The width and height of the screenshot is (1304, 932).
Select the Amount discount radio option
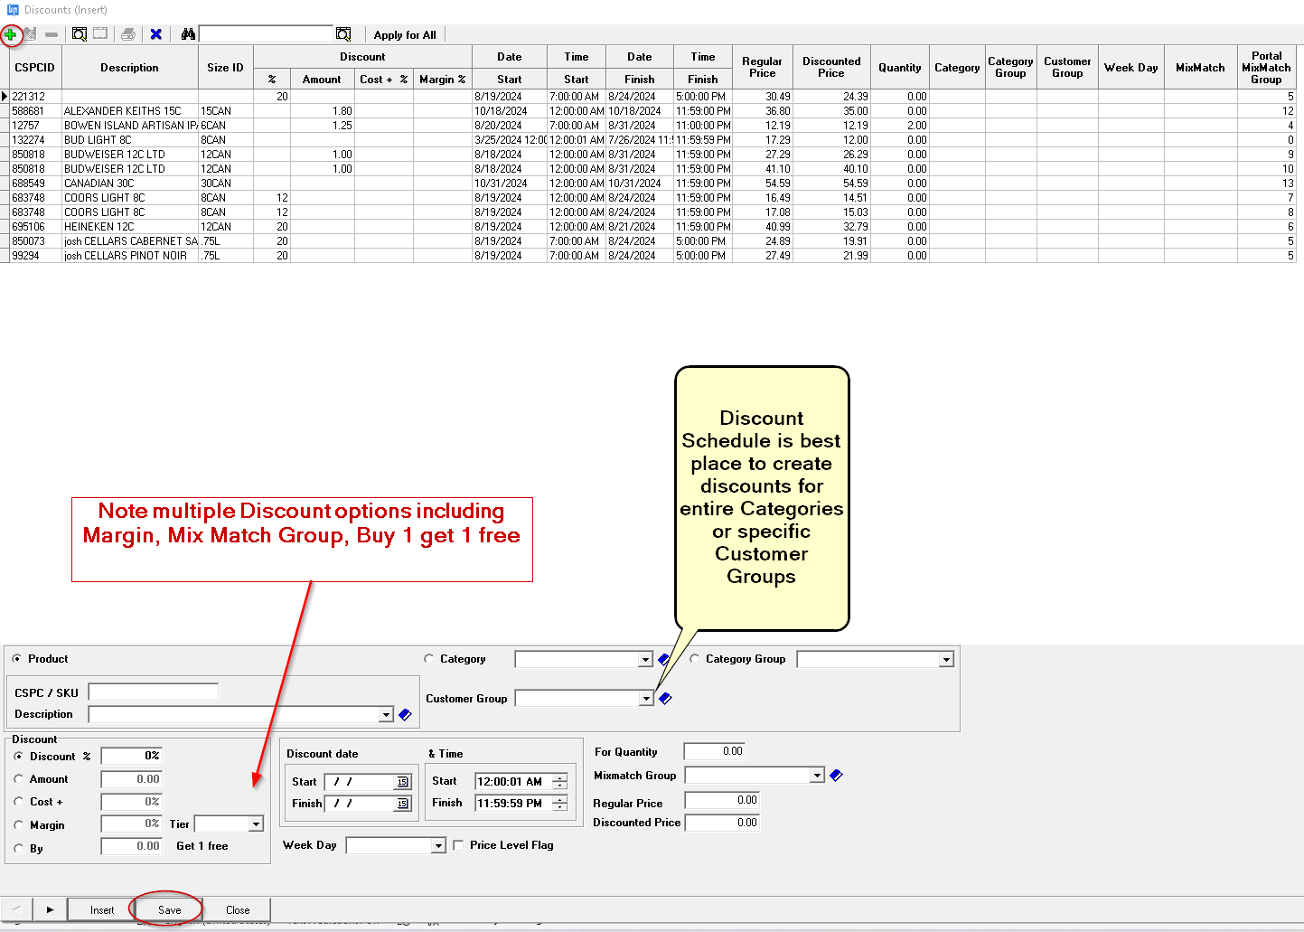click(x=19, y=779)
